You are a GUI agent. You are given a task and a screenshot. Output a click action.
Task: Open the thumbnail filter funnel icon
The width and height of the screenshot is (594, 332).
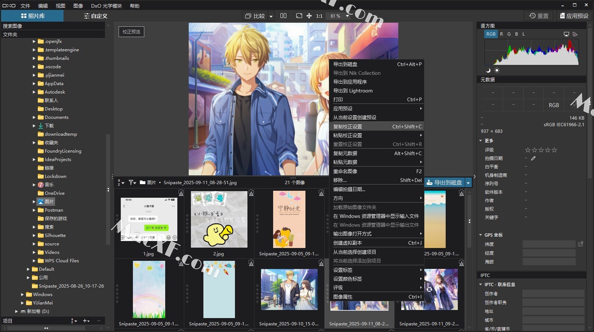pos(131,182)
